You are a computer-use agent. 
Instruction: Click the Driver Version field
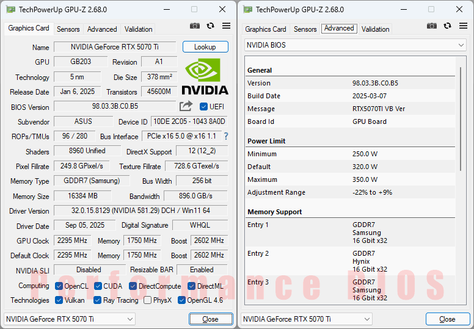click(140, 211)
